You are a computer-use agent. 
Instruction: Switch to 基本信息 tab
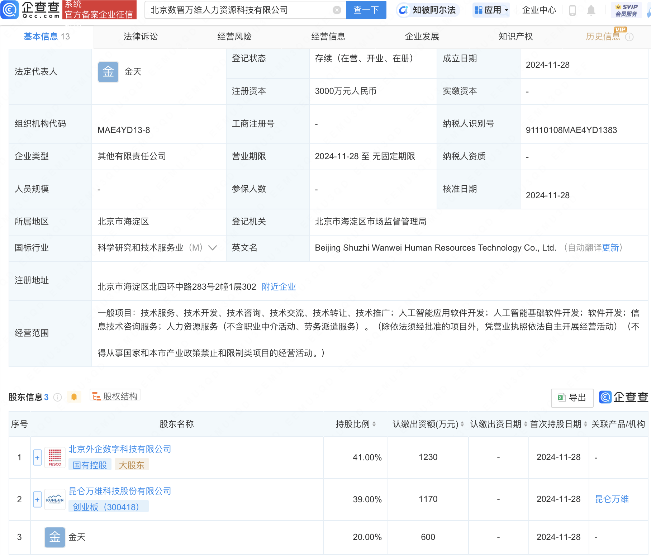(47, 37)
